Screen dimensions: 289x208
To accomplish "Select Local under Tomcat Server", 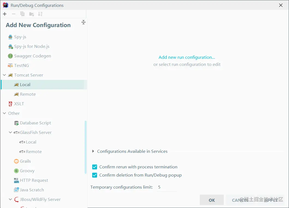I will (44, 85).
